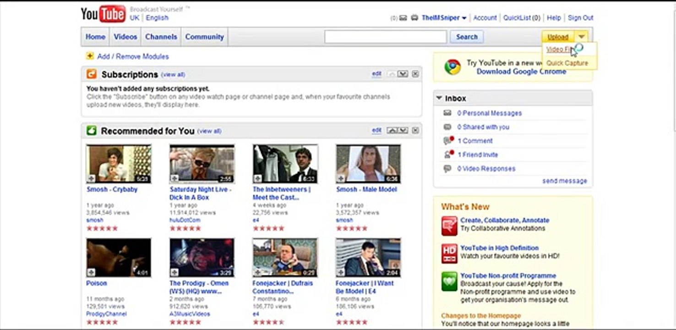Close the Recommended for You module
Viewport: 676px width, 330px height.
(x=415, y=131)
